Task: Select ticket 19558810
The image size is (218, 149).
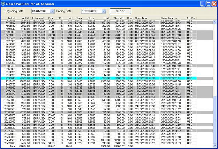Action: point(10,100)
